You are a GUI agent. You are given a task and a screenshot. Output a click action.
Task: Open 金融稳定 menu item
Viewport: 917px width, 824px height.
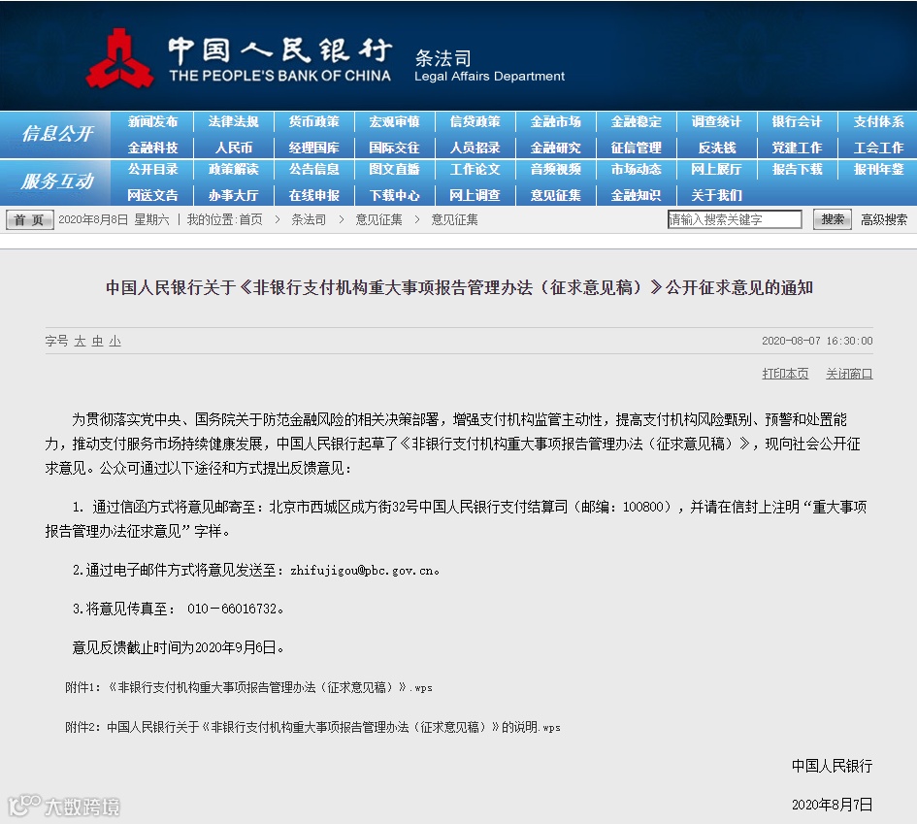tap(637, 121)
